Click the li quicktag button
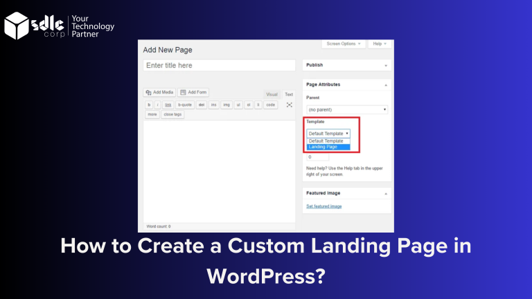Screen dimensions: 532x299 point(258,105)
